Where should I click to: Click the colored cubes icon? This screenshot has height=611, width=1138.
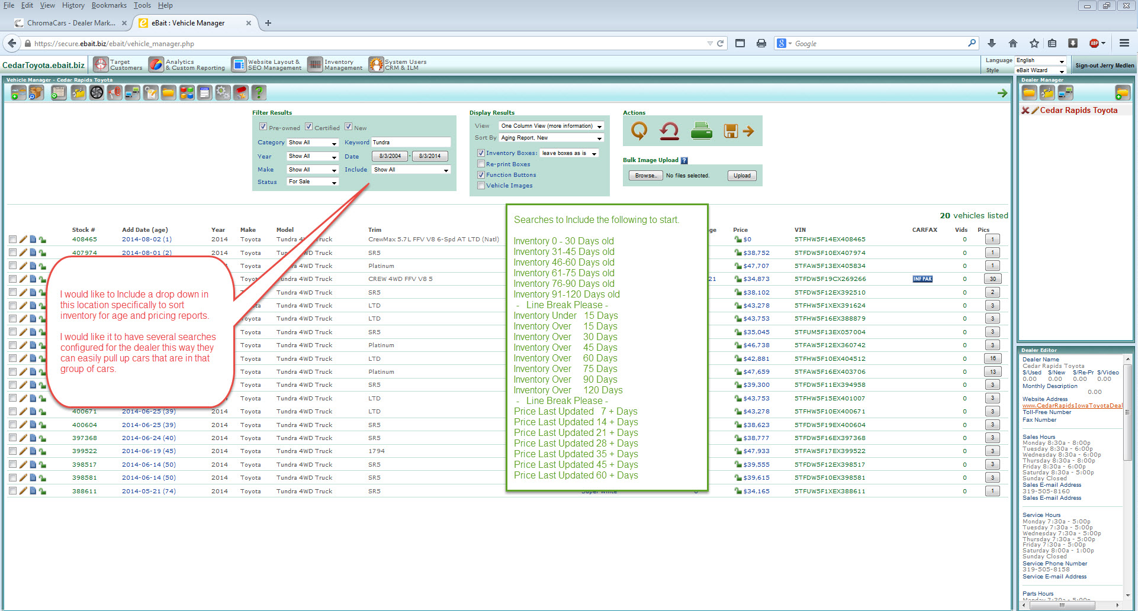(187, 92)
